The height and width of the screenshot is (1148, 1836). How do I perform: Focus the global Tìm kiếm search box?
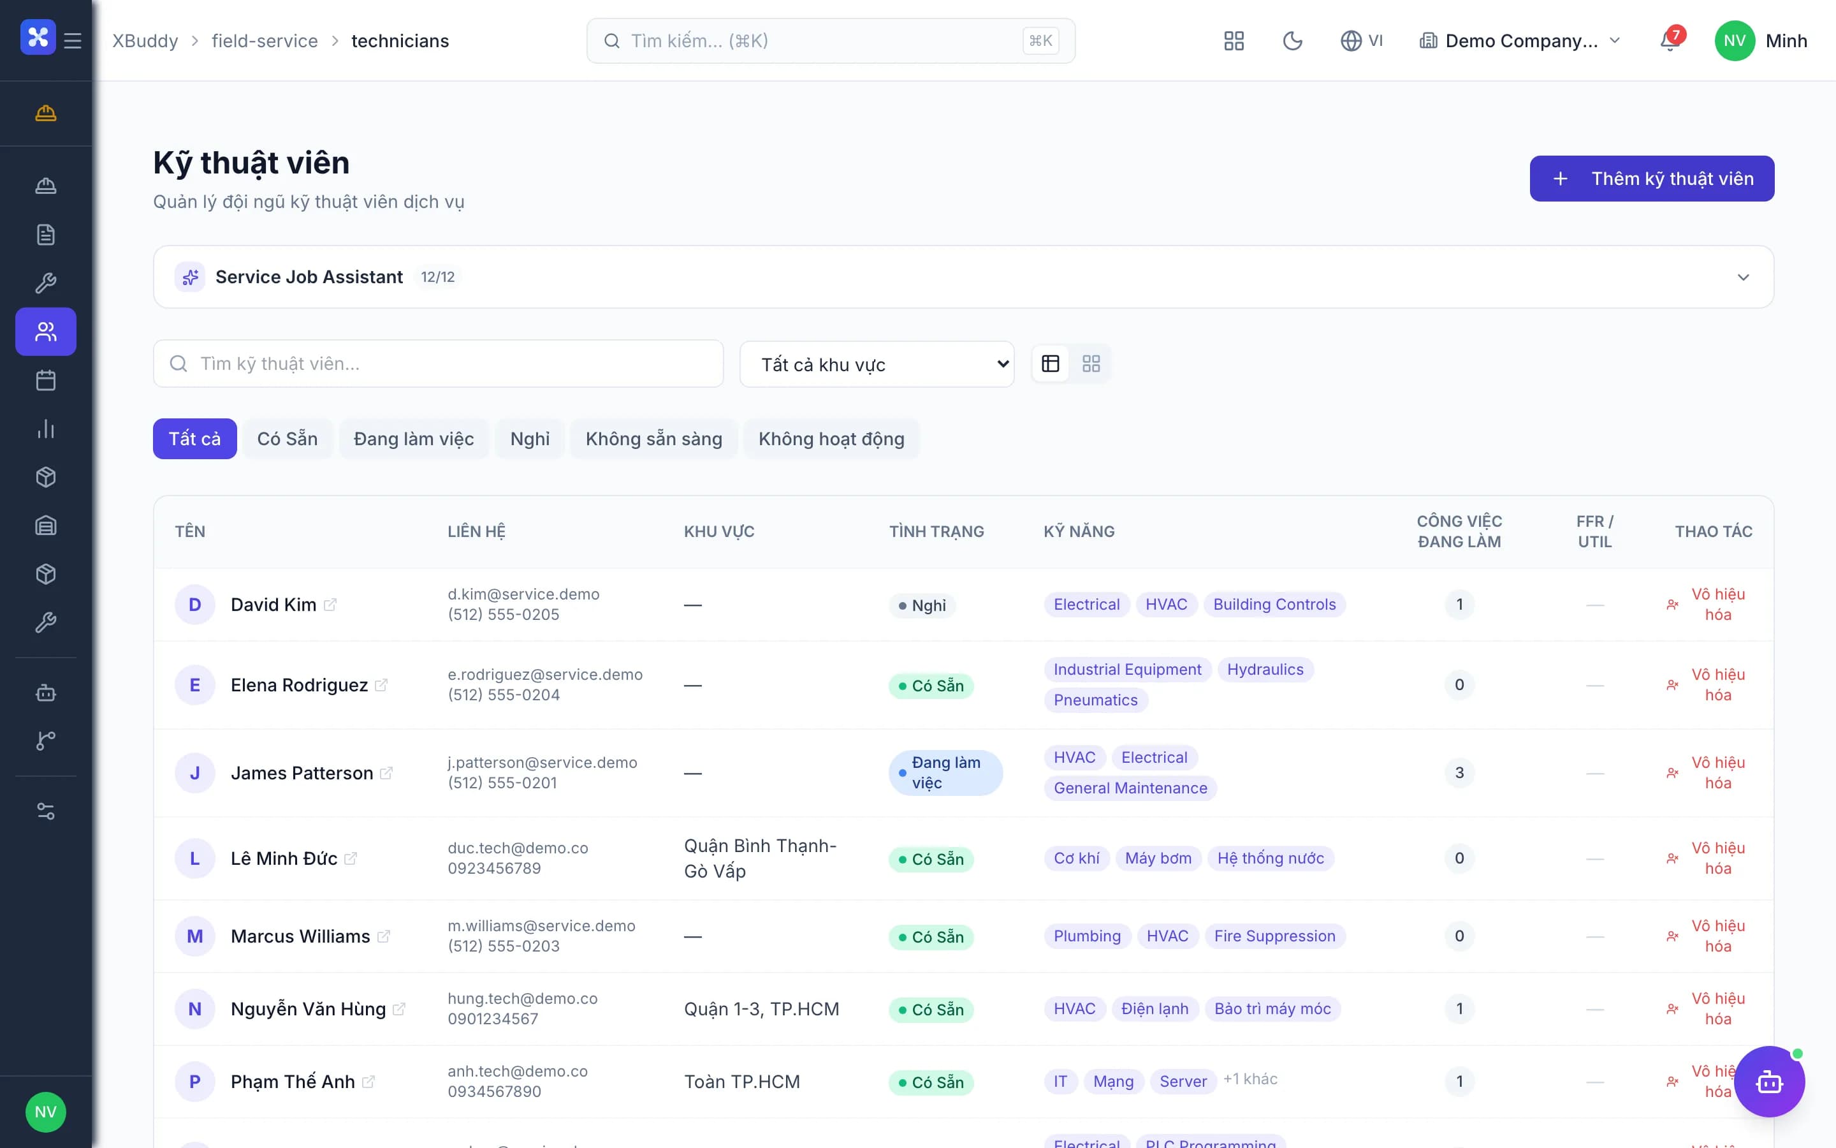(x=831, y=41)
